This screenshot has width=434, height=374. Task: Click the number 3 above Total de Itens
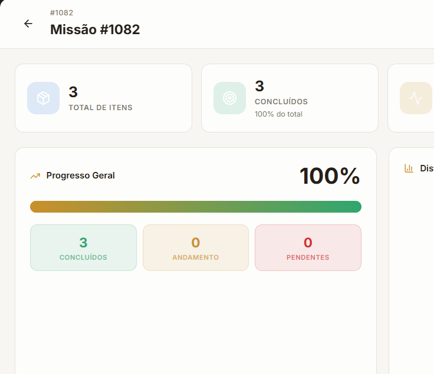[73, 92]
